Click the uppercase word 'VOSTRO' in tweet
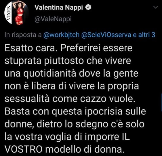The width and height of the screenshot is (162, 156). pyautogui.click(x=24, y=149)
